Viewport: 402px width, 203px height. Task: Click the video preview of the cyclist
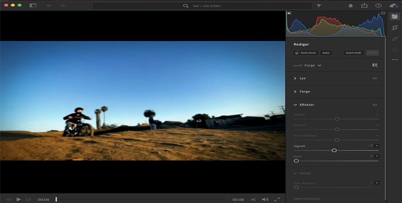(x=142, y=100)
